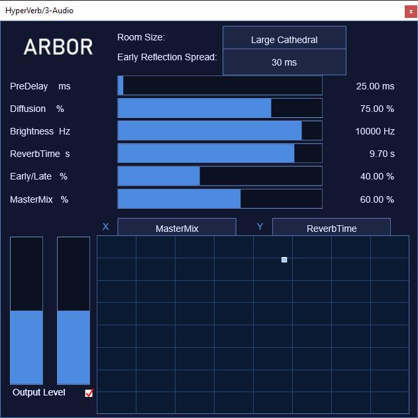Click the ReverbTime s label
The image size is (418, 418).
coord(40,154)
